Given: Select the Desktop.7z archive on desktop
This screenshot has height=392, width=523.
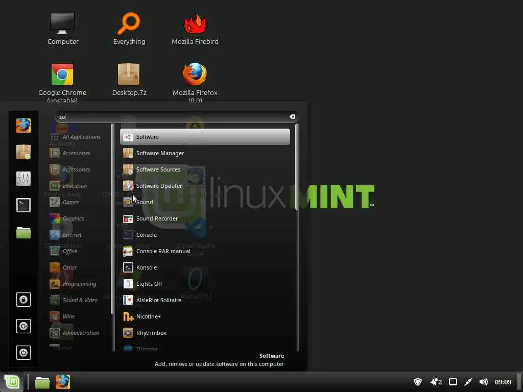Looking at the screenshot, I should coord(129,80).
